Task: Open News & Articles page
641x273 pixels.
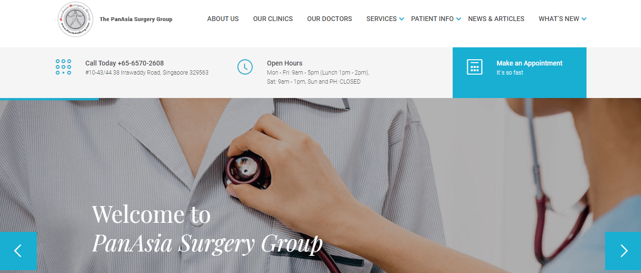Action: point(496,19)
